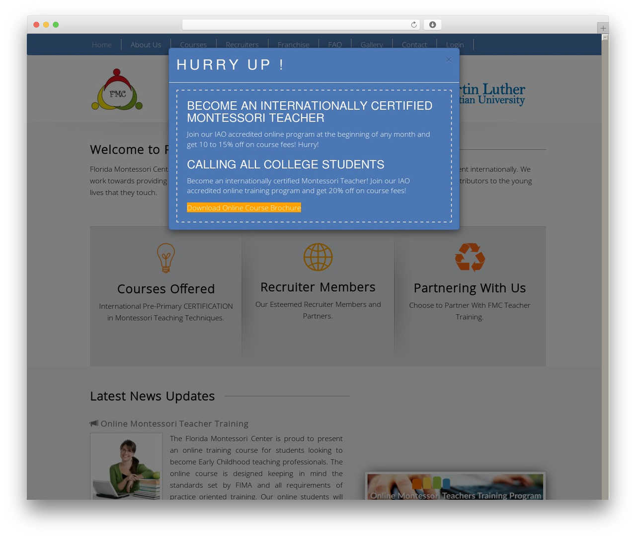Image resolution: width=636 pixels, height=538 pixels.
Task: Go to the Contact page
Action: [414, 45]
